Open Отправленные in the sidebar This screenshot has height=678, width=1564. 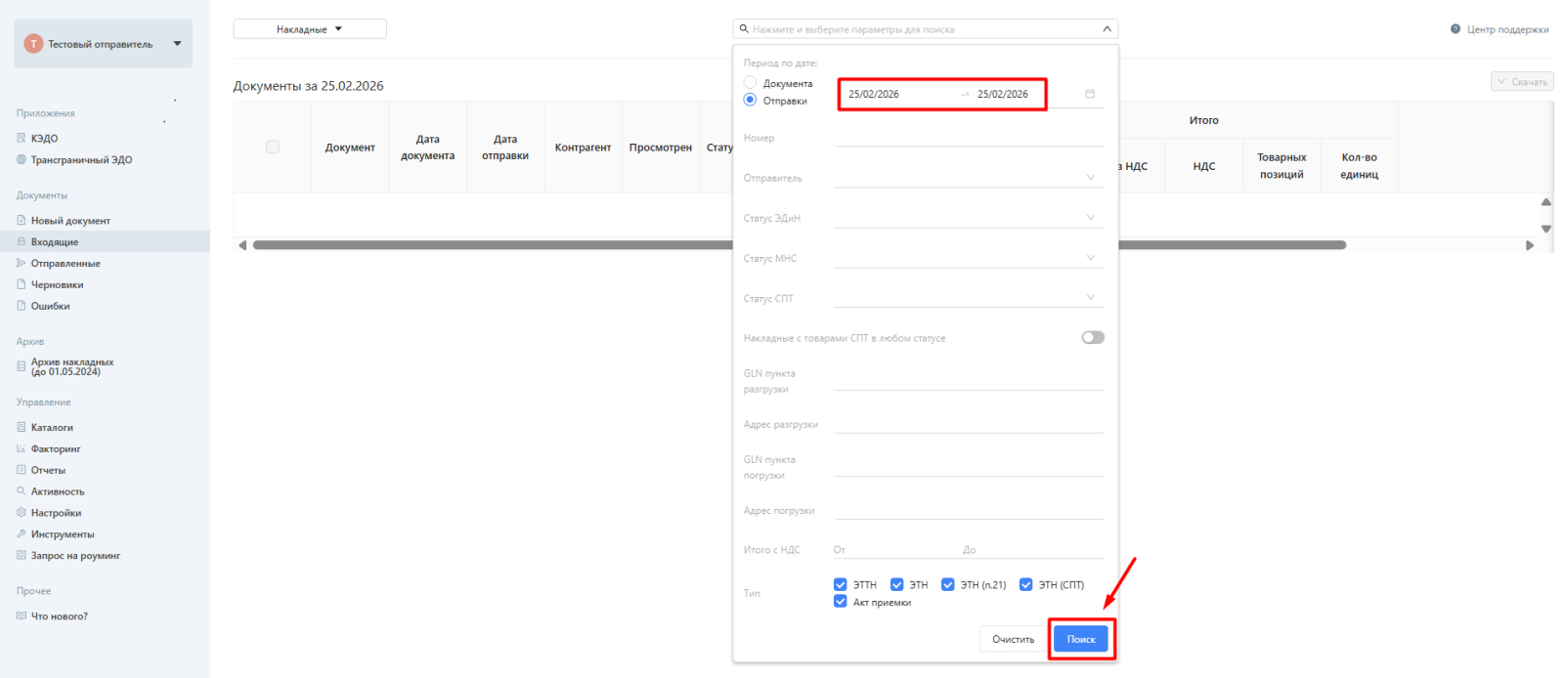click(65, 264)
